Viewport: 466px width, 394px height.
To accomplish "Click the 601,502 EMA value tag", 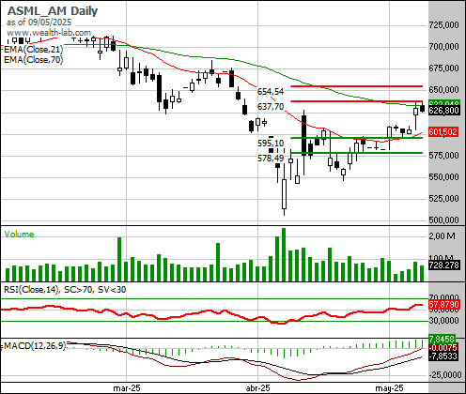I will 443,132.
